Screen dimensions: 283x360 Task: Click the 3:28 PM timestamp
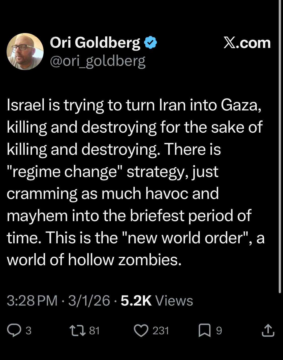(x=32, y=301)
